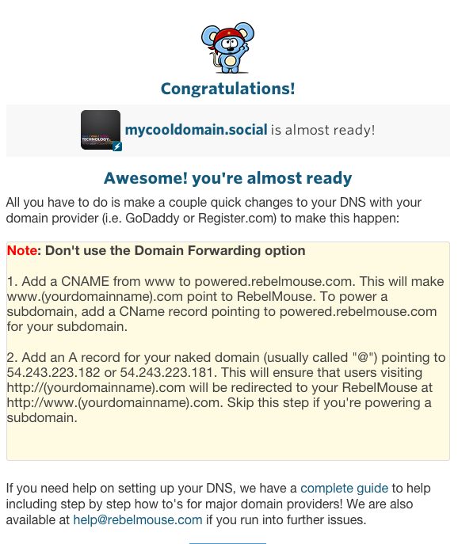Click the "GoDaddy or Register.com" text

pos(200,219)
